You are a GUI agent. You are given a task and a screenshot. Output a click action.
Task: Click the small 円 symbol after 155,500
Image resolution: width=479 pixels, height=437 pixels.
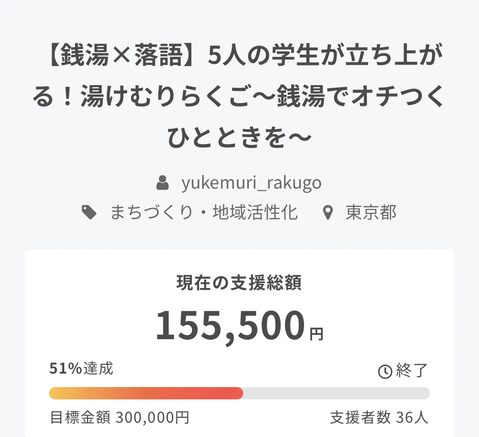pos(316,334)
